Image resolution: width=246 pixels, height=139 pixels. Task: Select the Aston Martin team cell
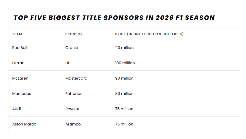(24, 124)
